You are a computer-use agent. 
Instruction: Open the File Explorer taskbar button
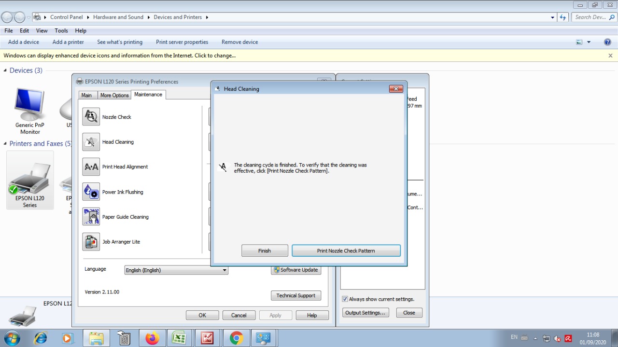point(96,338)
